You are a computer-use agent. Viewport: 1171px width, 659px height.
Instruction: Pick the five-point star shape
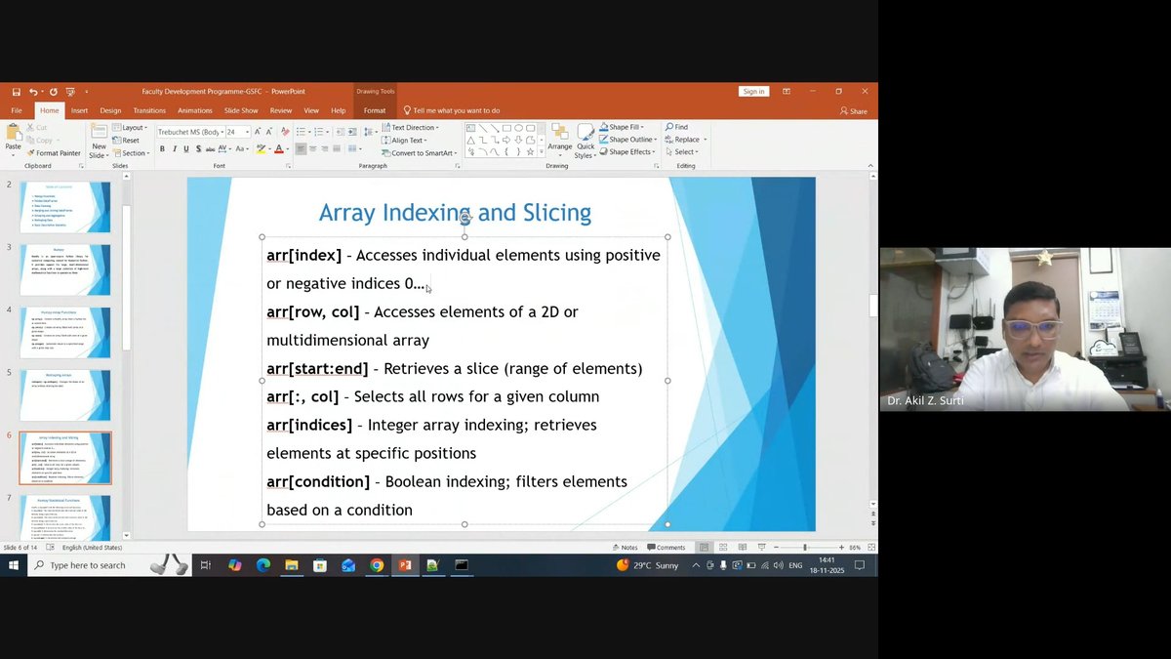tap(530, 151)
